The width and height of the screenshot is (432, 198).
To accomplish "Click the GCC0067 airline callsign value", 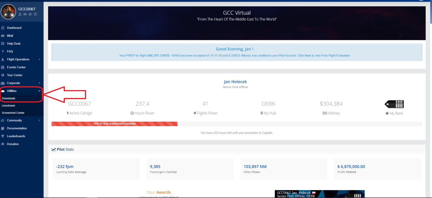I will [x=79, y=104].
